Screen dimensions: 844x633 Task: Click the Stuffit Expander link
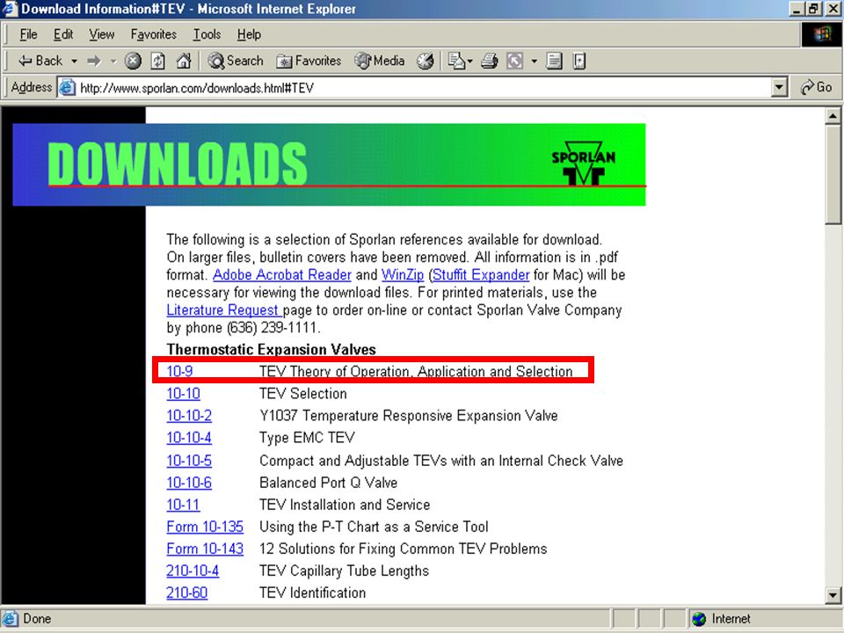(481, 274)
